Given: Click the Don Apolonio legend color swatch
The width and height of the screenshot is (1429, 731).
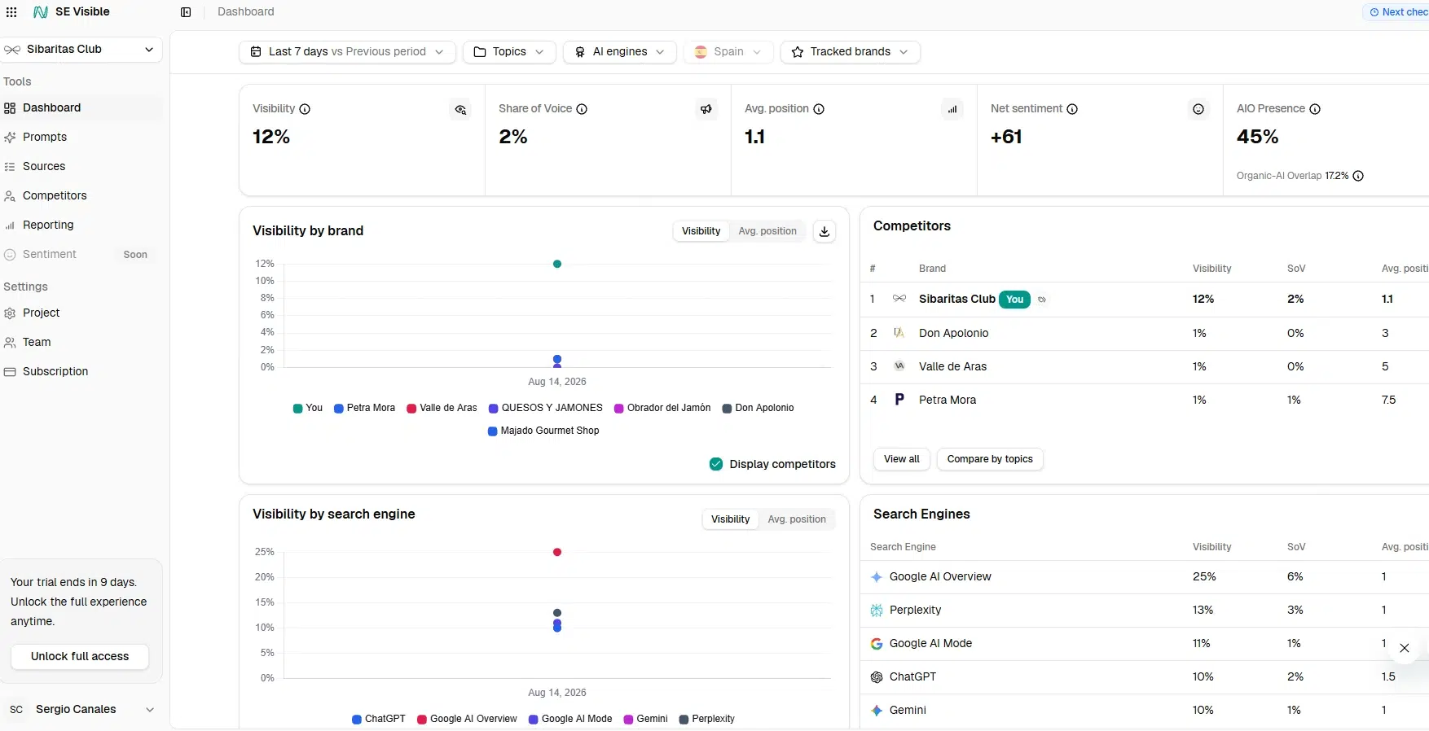Looking at the screenshot, I should pos(727,409).
